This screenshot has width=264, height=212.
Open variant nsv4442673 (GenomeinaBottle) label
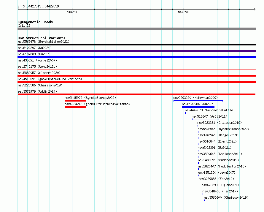click(210, 110)
